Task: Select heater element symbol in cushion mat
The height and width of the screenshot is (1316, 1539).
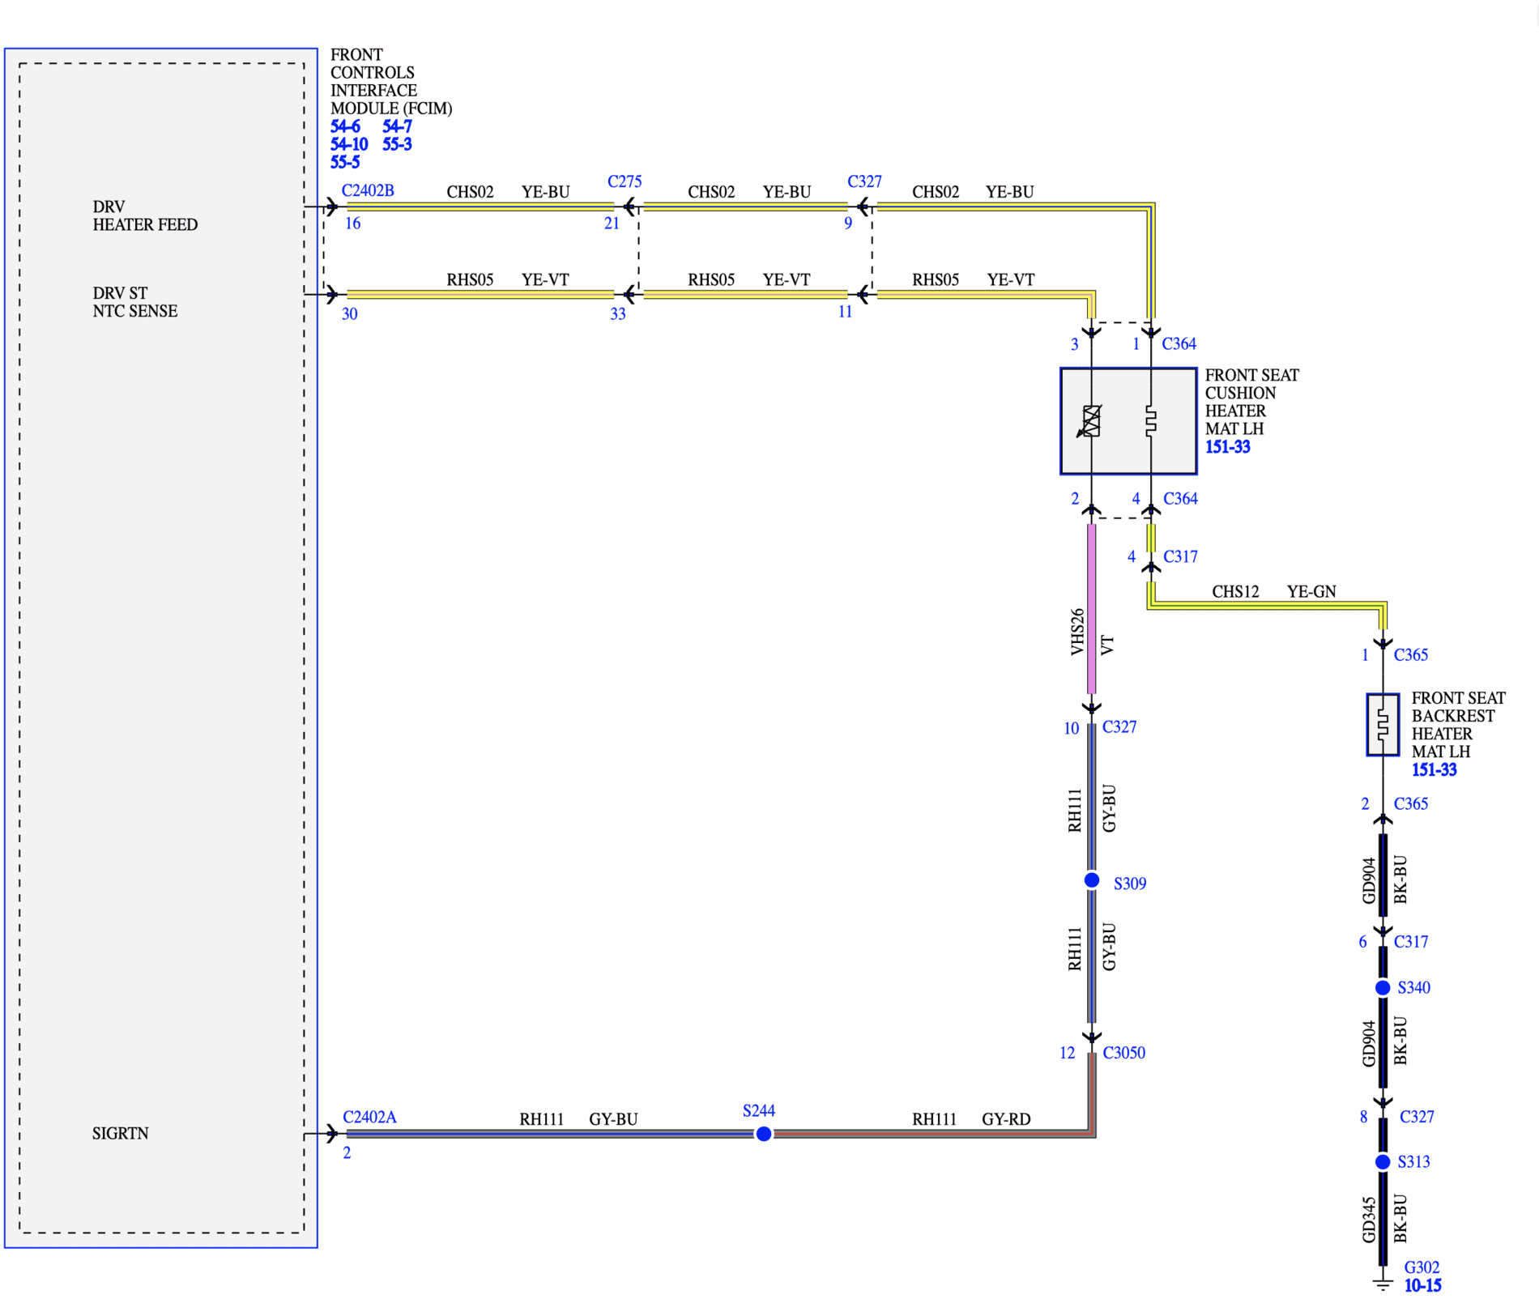Action: point(1151,421)
